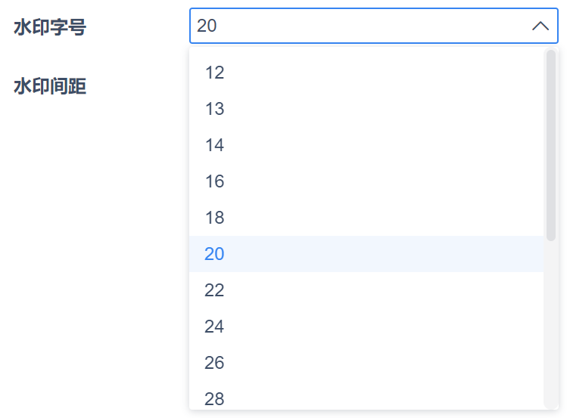Collapse the 水印字号 dropdown with the chevron arrow

(x=540, y=26)
